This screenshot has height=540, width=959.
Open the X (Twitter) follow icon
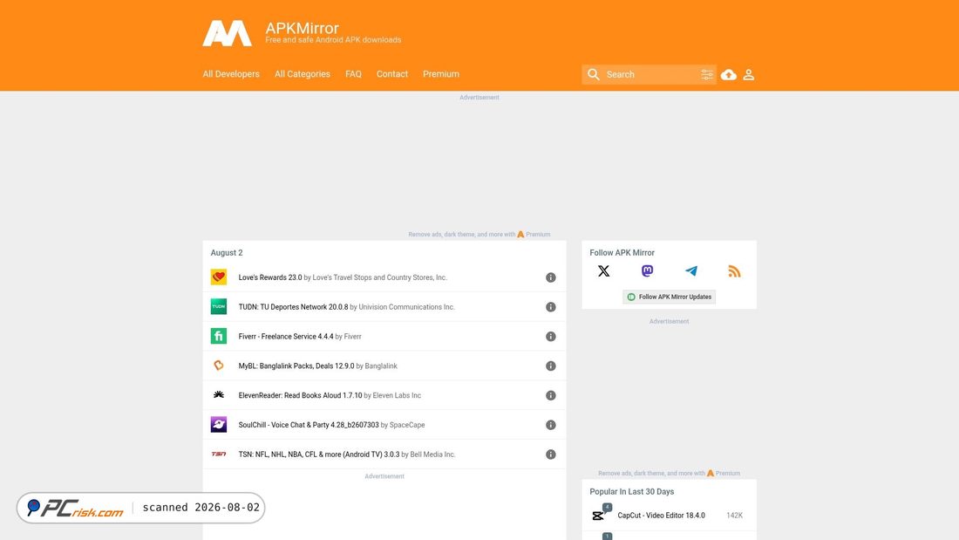603,270
